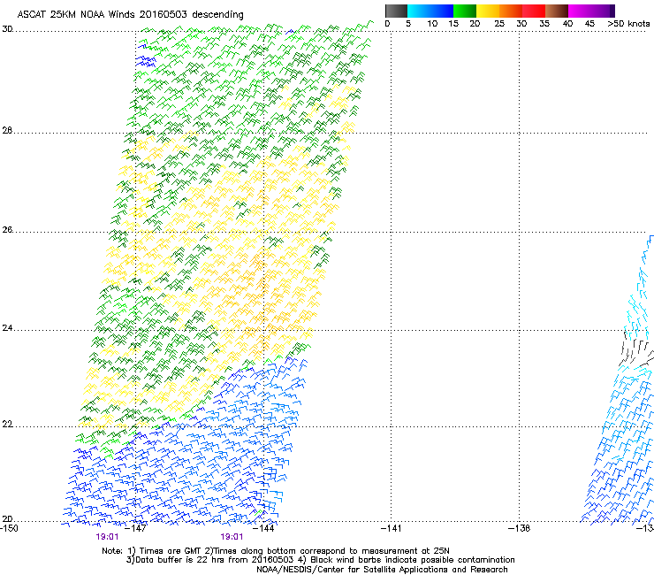654x575 pixels.
Task: Select the cyan 5-10 knots legend color
Action: [x=418, y=11]
